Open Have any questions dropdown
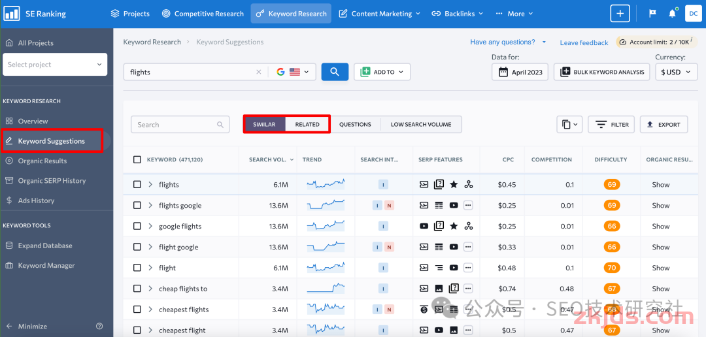This screenshot has width=706, height=337. coord(508,42)
